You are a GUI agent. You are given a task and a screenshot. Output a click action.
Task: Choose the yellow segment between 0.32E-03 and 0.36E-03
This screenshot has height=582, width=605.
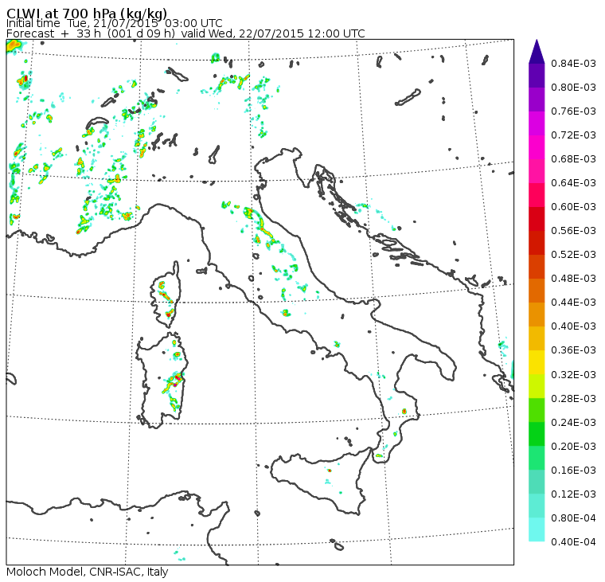click(x=537, y=362)
